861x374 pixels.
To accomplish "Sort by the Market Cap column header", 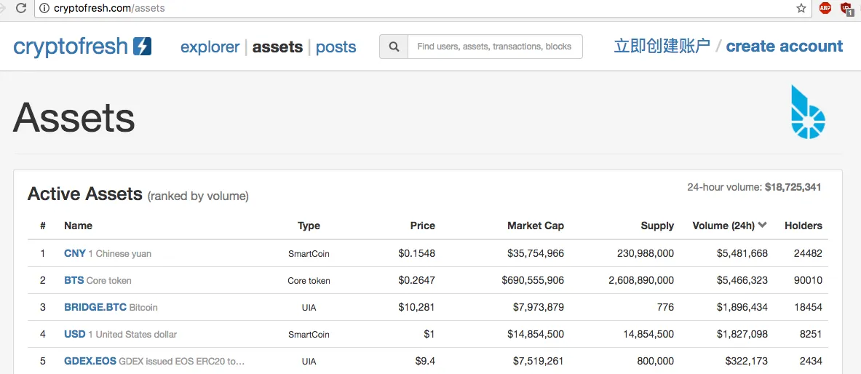I will (536, 226).
